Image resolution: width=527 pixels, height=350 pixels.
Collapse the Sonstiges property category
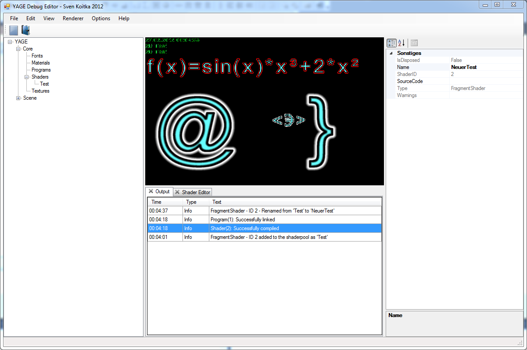pos(391,53)
